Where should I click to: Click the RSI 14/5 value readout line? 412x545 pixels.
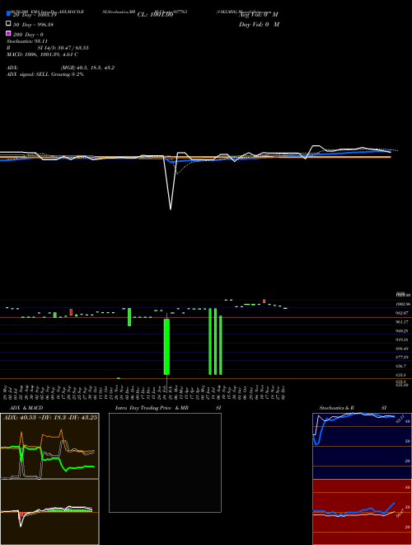tap(48, 48)
